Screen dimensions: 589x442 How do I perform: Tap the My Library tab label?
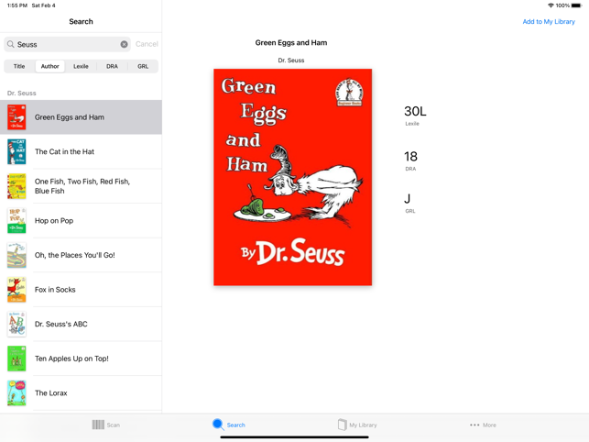click(x=363, y=425)
